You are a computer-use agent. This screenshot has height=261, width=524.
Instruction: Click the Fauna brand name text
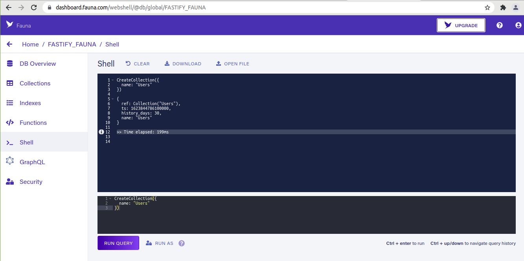coord(24,26)
